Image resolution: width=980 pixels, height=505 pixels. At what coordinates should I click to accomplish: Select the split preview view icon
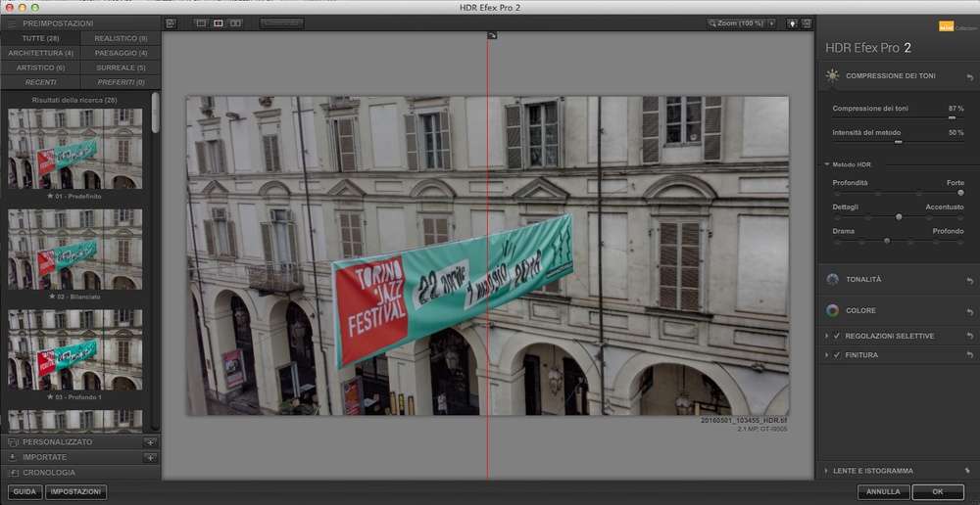coord(219,23)
